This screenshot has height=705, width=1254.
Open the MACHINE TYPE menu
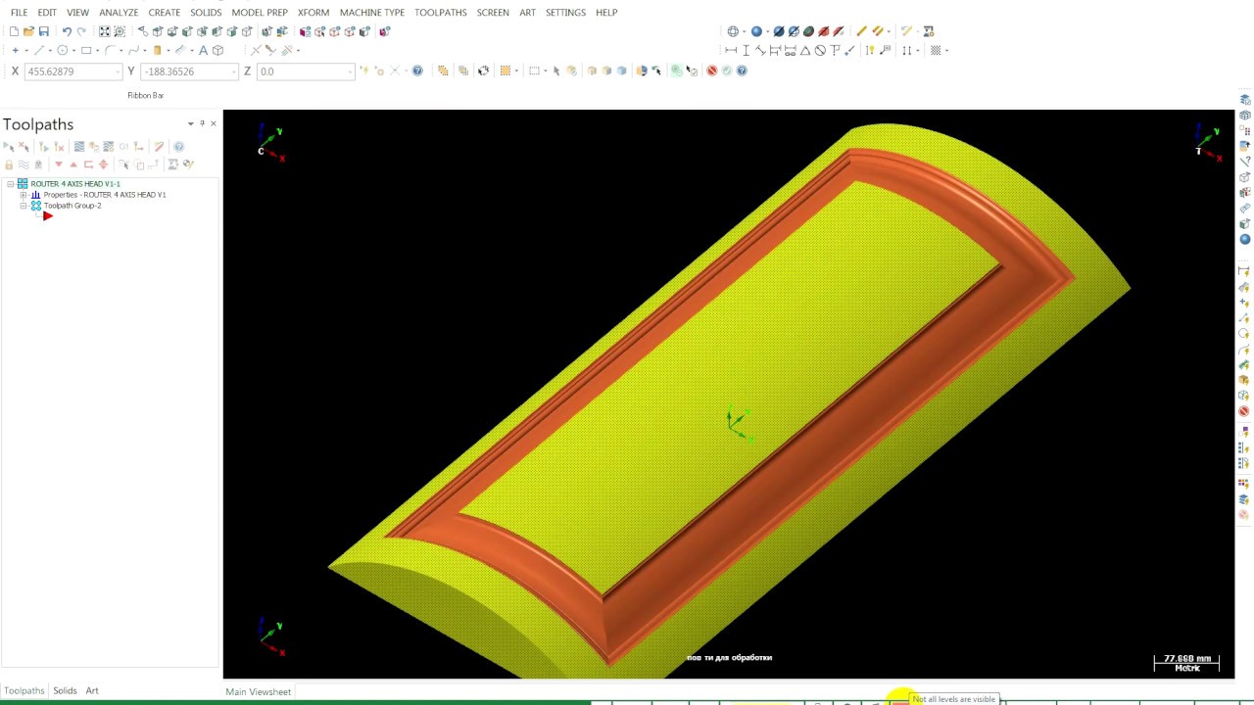coord(371,12)
